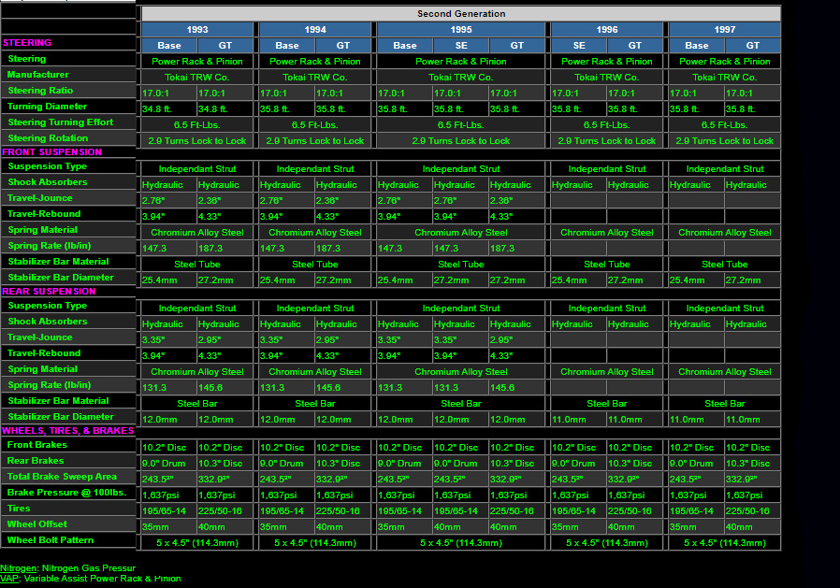840x588 pixels.
Task: Select the Front Brakes row label
Action: (x=37, y=444)
